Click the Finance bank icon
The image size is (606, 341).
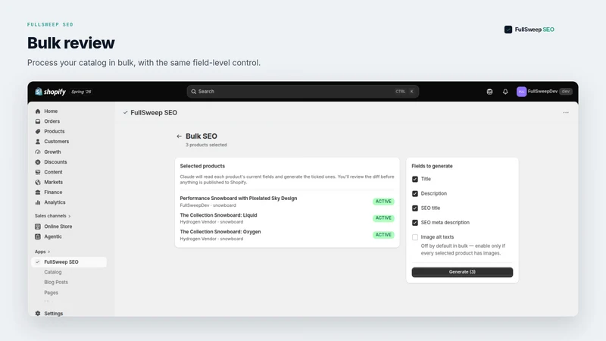coord(38,192)
